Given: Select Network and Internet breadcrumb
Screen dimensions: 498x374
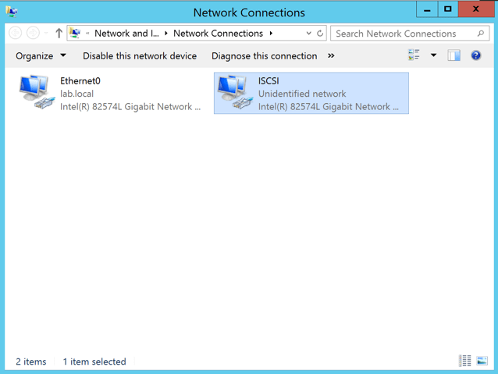Looking at the screenshot, I should (x=126, y=34).
